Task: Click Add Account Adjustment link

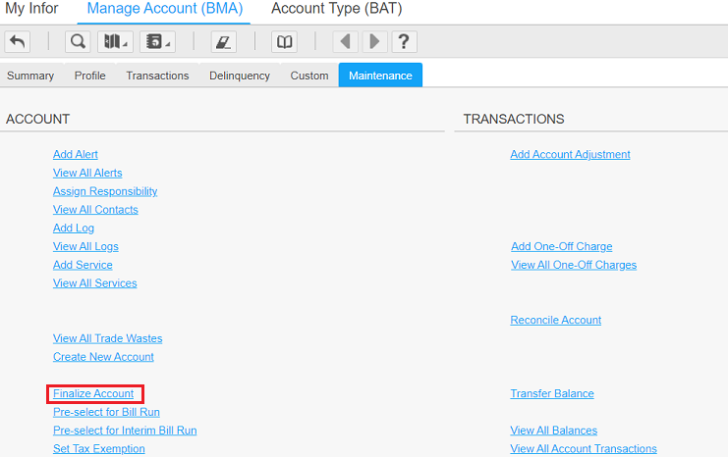Action: point(570,154)
